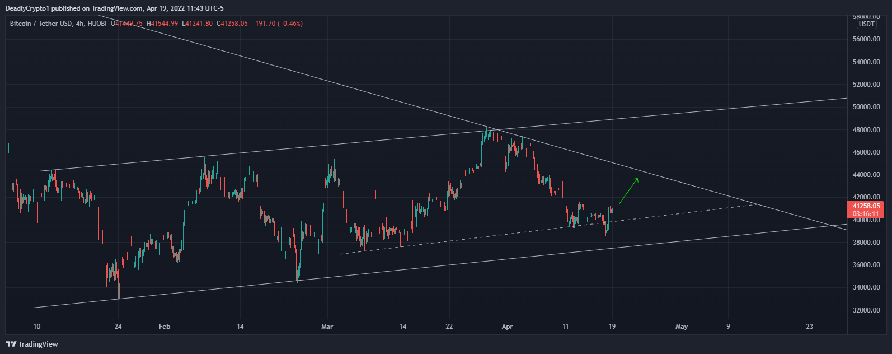Click the price axis value 44000.00
Screen dimensions: 892x354
point(867,175)
